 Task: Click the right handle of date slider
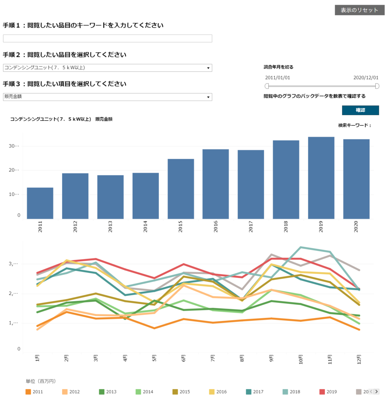point(377,86)
